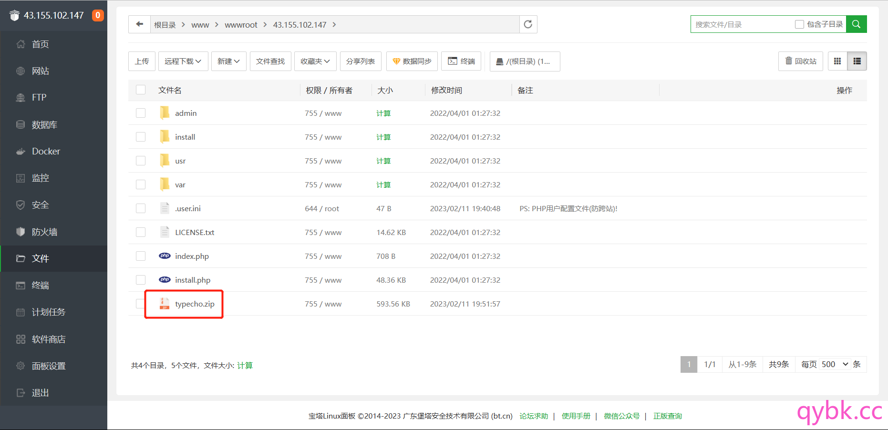This screenshot has width=888, height=430.
Task: Click chevron after www in path
Action: (x=217, y=24)
